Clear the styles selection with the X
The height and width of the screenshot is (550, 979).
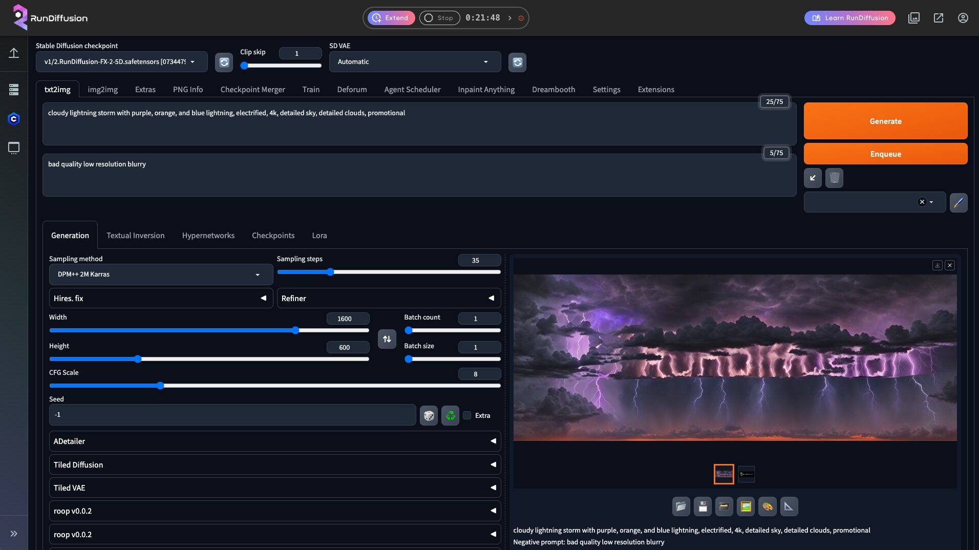(922, 202)
